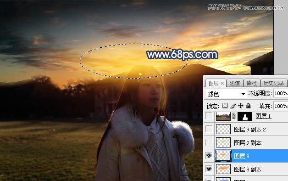This screenshot has width=288, height=181.
Task: Click the 图层 9 layer thumbnail
Action: [223, 156]
